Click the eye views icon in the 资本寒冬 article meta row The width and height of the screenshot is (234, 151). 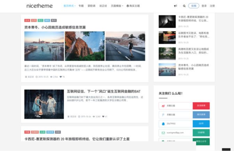(51, 77)
